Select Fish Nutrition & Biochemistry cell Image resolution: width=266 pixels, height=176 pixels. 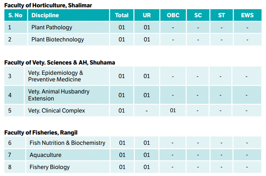pyautogui.click(x=67, y=143)
